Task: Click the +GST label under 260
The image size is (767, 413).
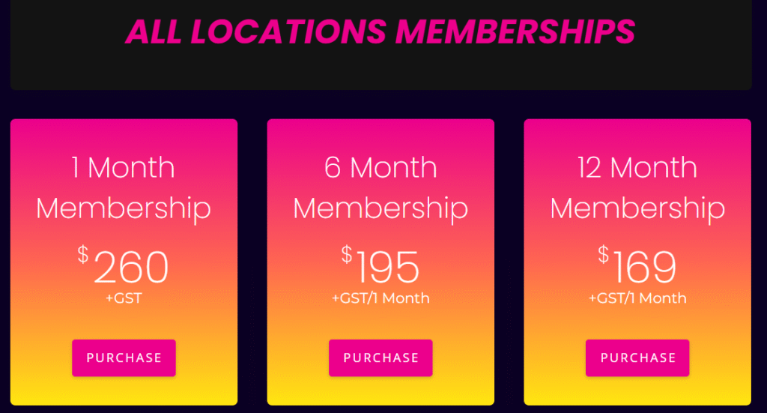Action: 124,298
